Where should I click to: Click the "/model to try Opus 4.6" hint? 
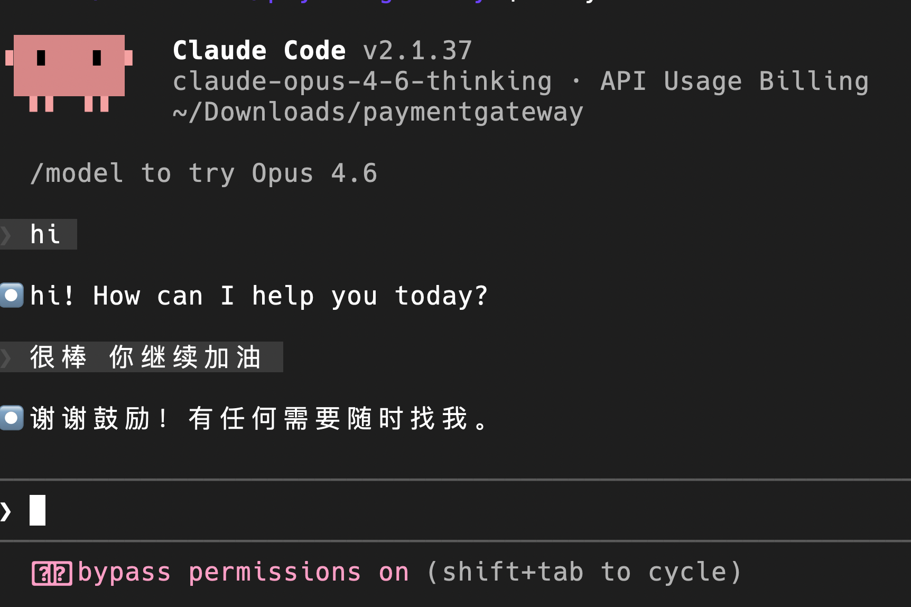[203, 173]
